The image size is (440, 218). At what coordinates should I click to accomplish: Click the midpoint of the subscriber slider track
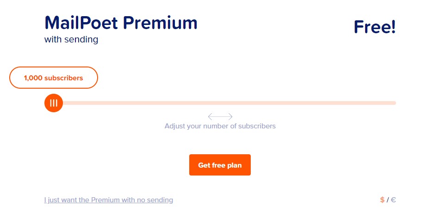pos(220,103)
